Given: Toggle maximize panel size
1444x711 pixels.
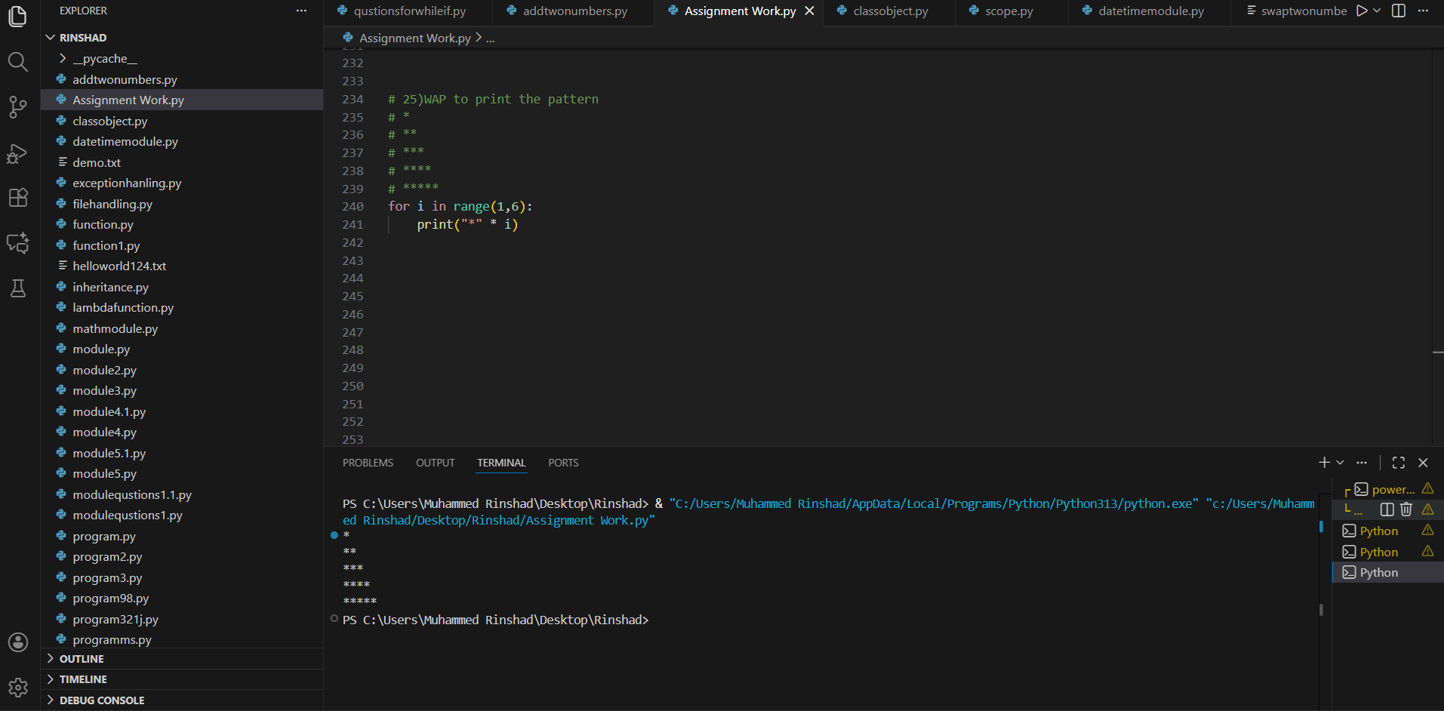Looking at the screenshot, I should pyautogui.click(x=1398, y=462).
